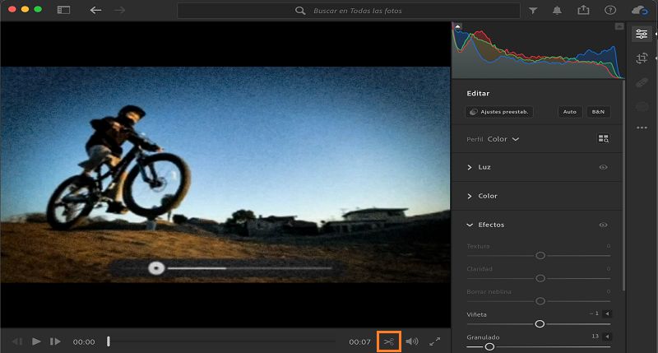Step forward one frame
Viewport: 658px width, 353px height.
tap(55, 341)
